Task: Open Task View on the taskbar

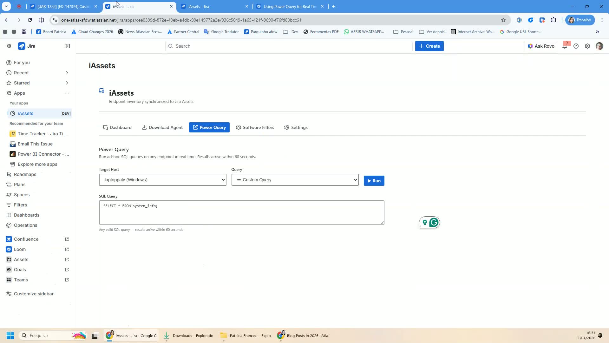Action: 95,336
